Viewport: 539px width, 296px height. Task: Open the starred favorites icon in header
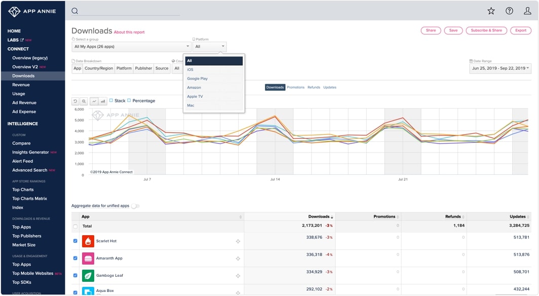coord(490,10)
